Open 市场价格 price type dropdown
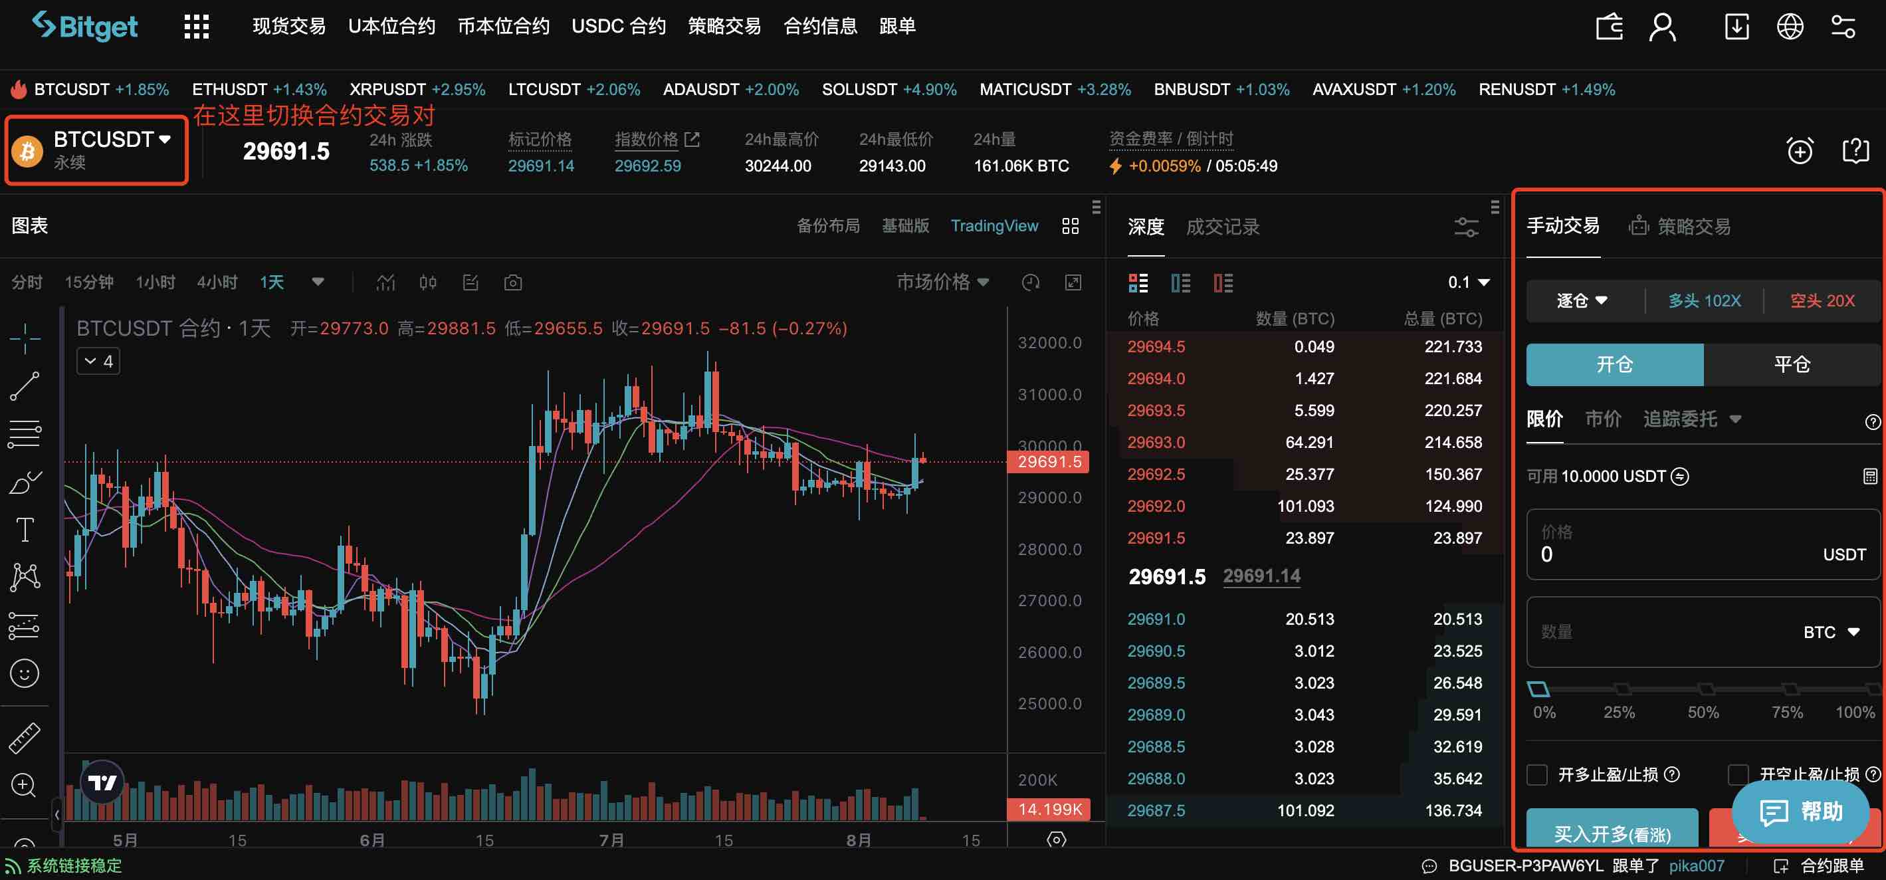Viewport: 1886px width, 880px height. click(x=943, y=282)
